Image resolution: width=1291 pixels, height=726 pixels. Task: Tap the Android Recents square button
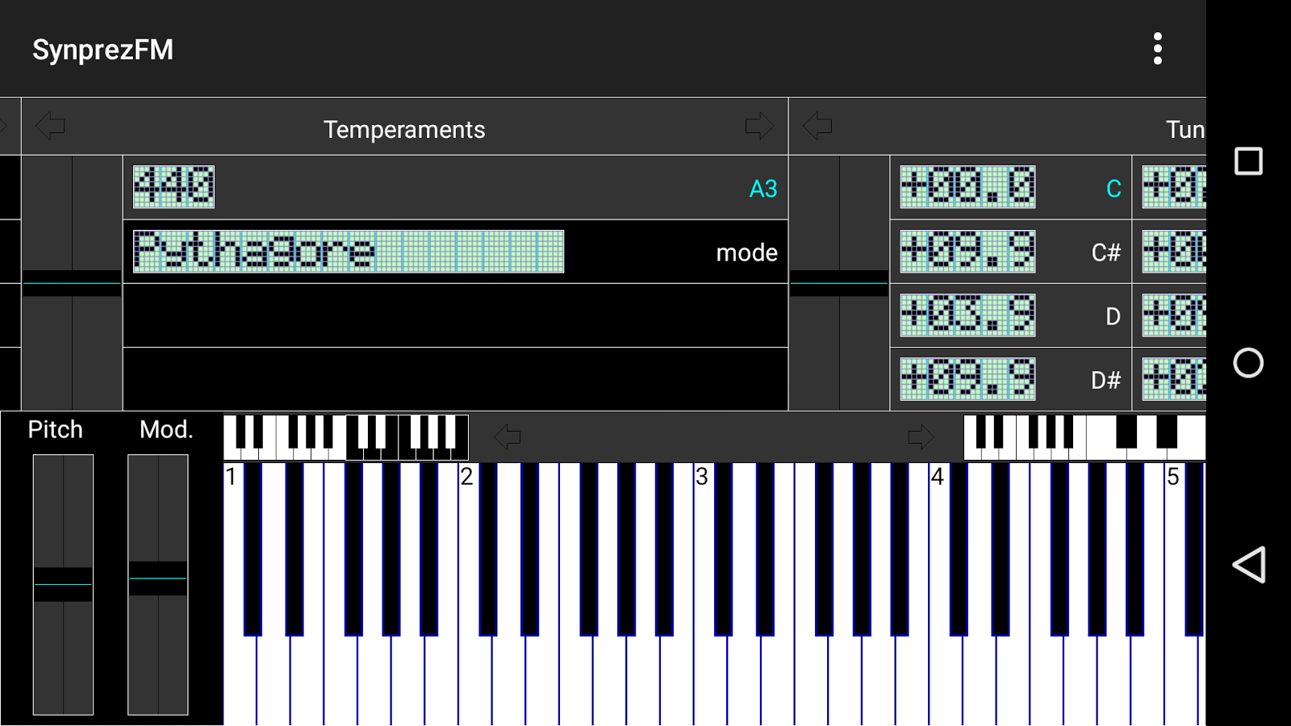click(x=1247, y=161)
